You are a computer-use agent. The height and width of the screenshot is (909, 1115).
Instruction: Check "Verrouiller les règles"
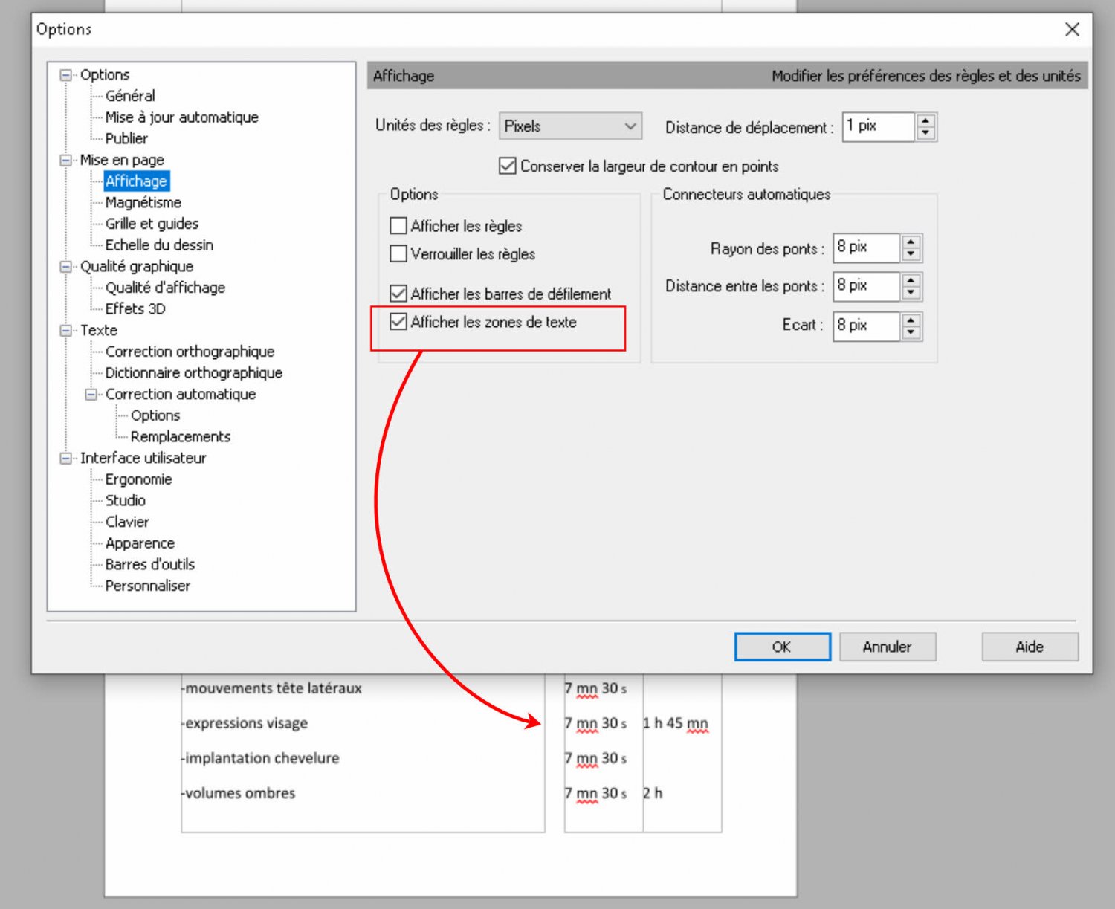398,253
